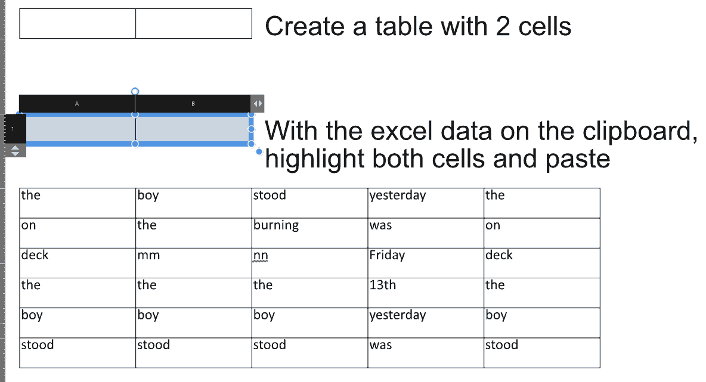This screenshot has height=382, width=706.
Task: Click the column add handle with left-right arrows
Action: [258, 104]
